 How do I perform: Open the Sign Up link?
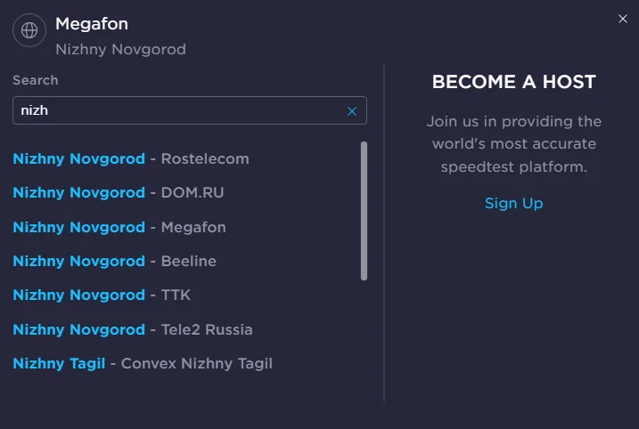coord(513,203)
